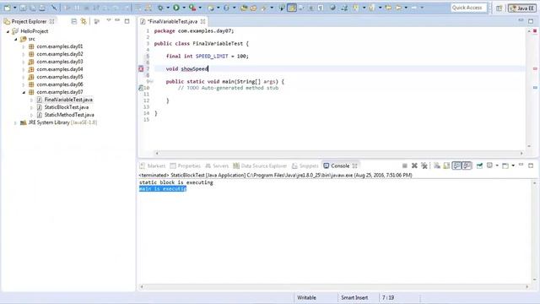The width and height of the screenshot is (540, 304).
Task: Toggle Show Console When Standard Out Changes
Action: 456,166
